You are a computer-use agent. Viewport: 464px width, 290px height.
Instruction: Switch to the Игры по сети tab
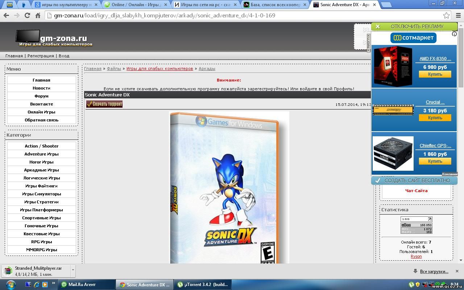click(x=205, y=5)
